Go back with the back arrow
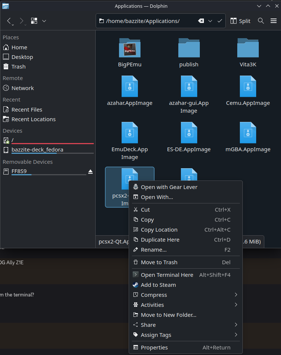Image resolution: width=281 pixels, height=355 pixels. [x=9, y=21]
